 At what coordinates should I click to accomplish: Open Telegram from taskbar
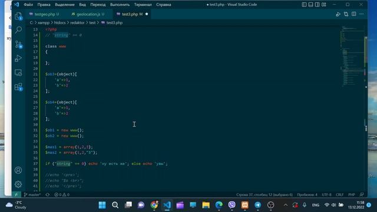pyautogui.click(x=258, y=205)
